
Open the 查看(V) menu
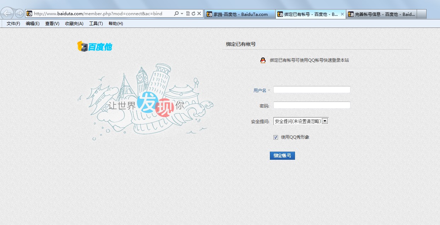[x=52, y=24]
